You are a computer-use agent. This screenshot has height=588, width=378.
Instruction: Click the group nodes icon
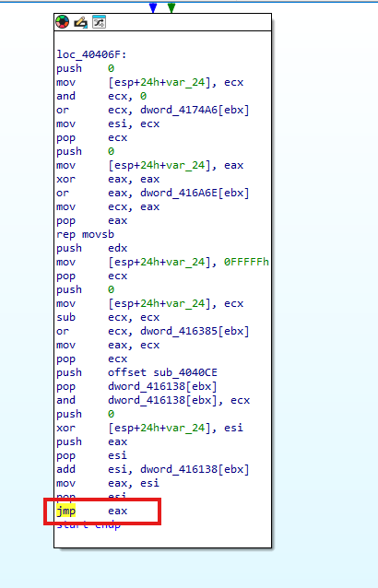click(99, 22)
